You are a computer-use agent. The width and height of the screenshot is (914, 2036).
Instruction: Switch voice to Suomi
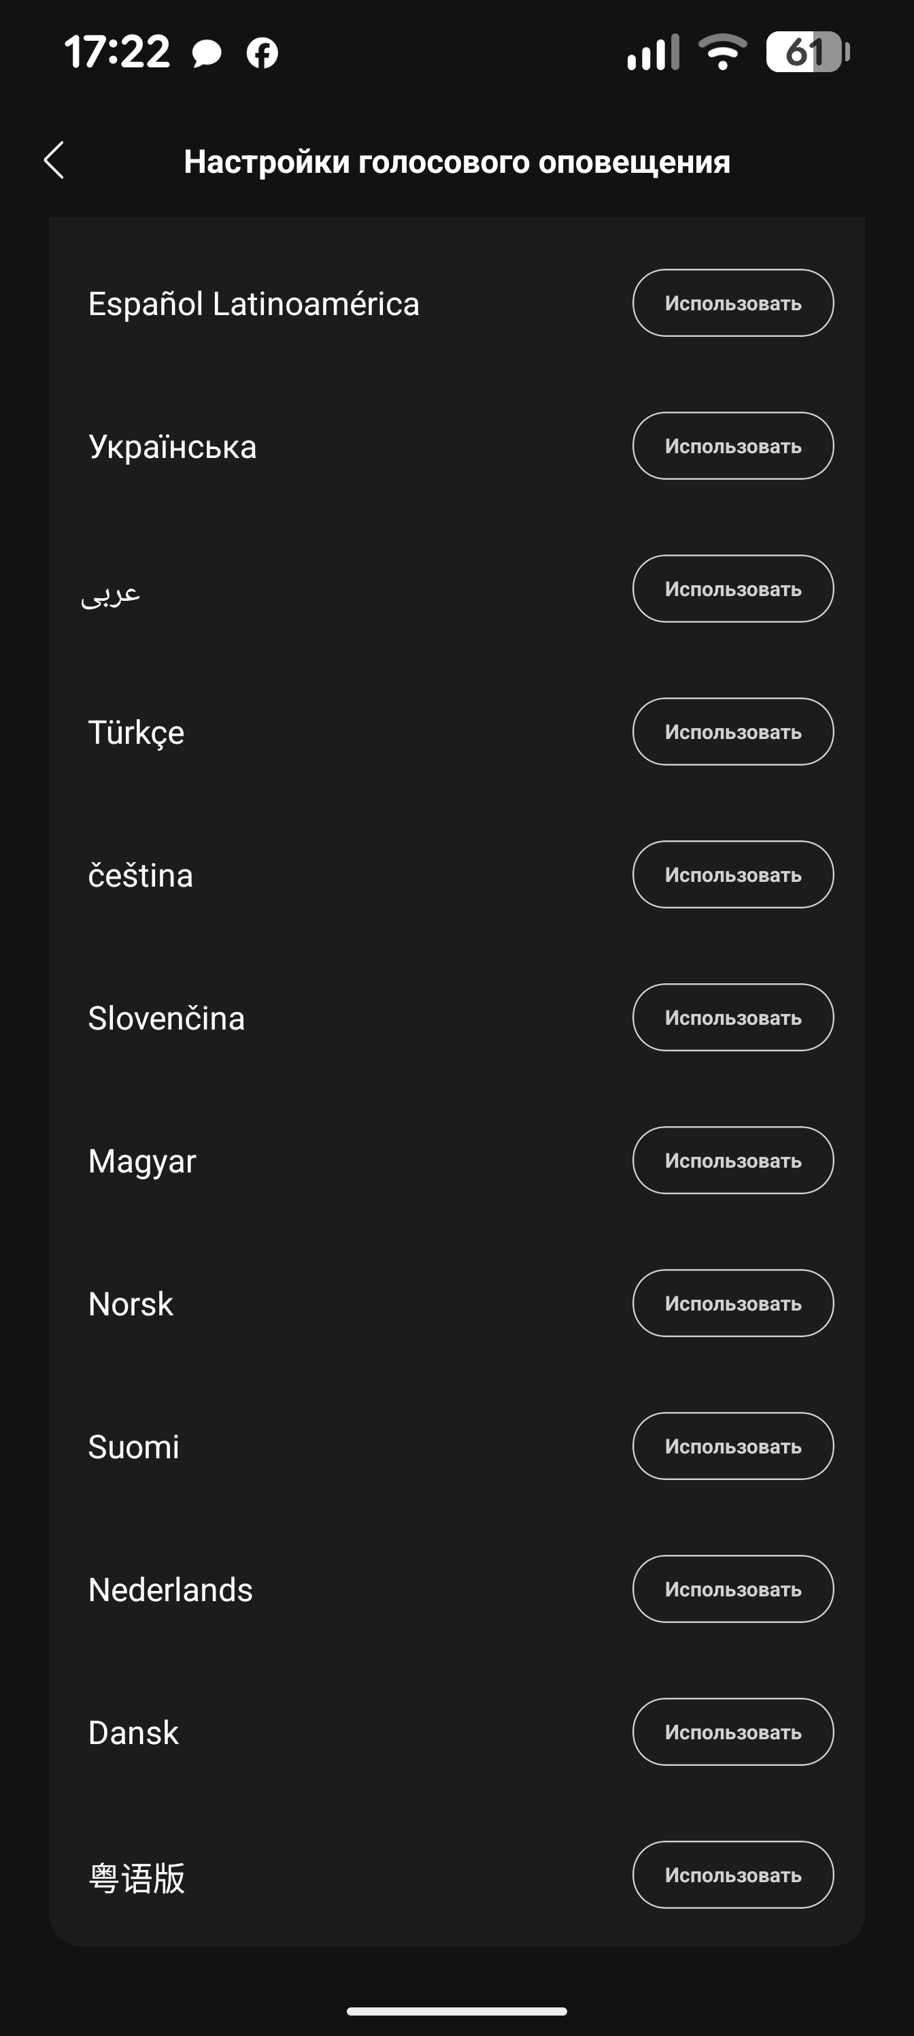coord(732,1447)
